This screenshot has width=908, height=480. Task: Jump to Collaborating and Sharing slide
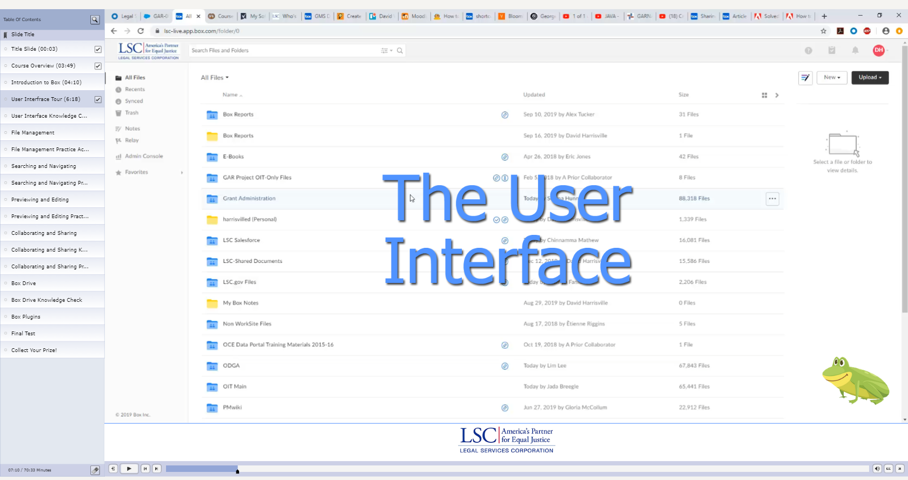[x=52, y=233]
